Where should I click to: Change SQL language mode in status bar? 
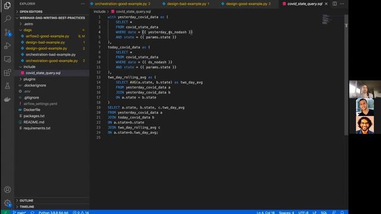click(x=324, y=213)
